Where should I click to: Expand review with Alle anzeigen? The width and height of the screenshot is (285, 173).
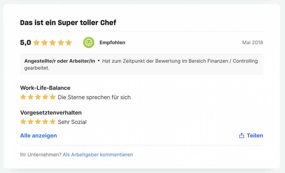click(x=38, y=136)
